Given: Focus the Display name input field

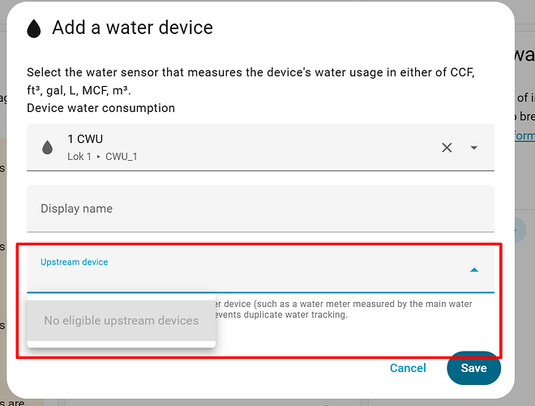Looking at the screenshot, I should pyautogui.click(x=259, y=209).
